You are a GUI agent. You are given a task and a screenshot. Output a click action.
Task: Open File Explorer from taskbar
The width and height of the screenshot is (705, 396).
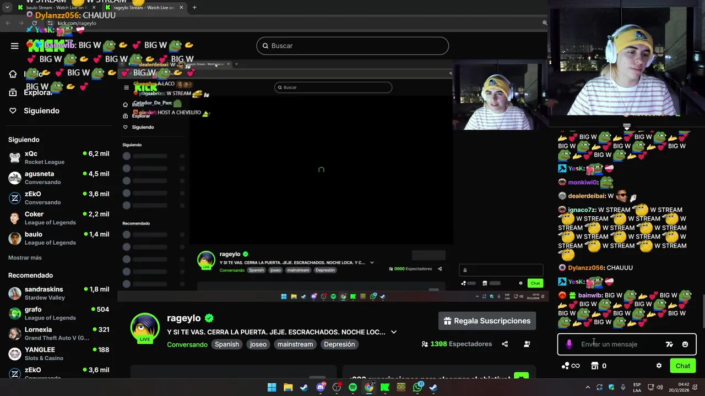click(288, 387)
